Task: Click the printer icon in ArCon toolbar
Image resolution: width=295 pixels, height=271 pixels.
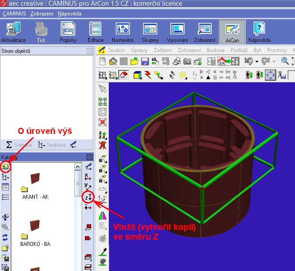Action: point(177,61)
